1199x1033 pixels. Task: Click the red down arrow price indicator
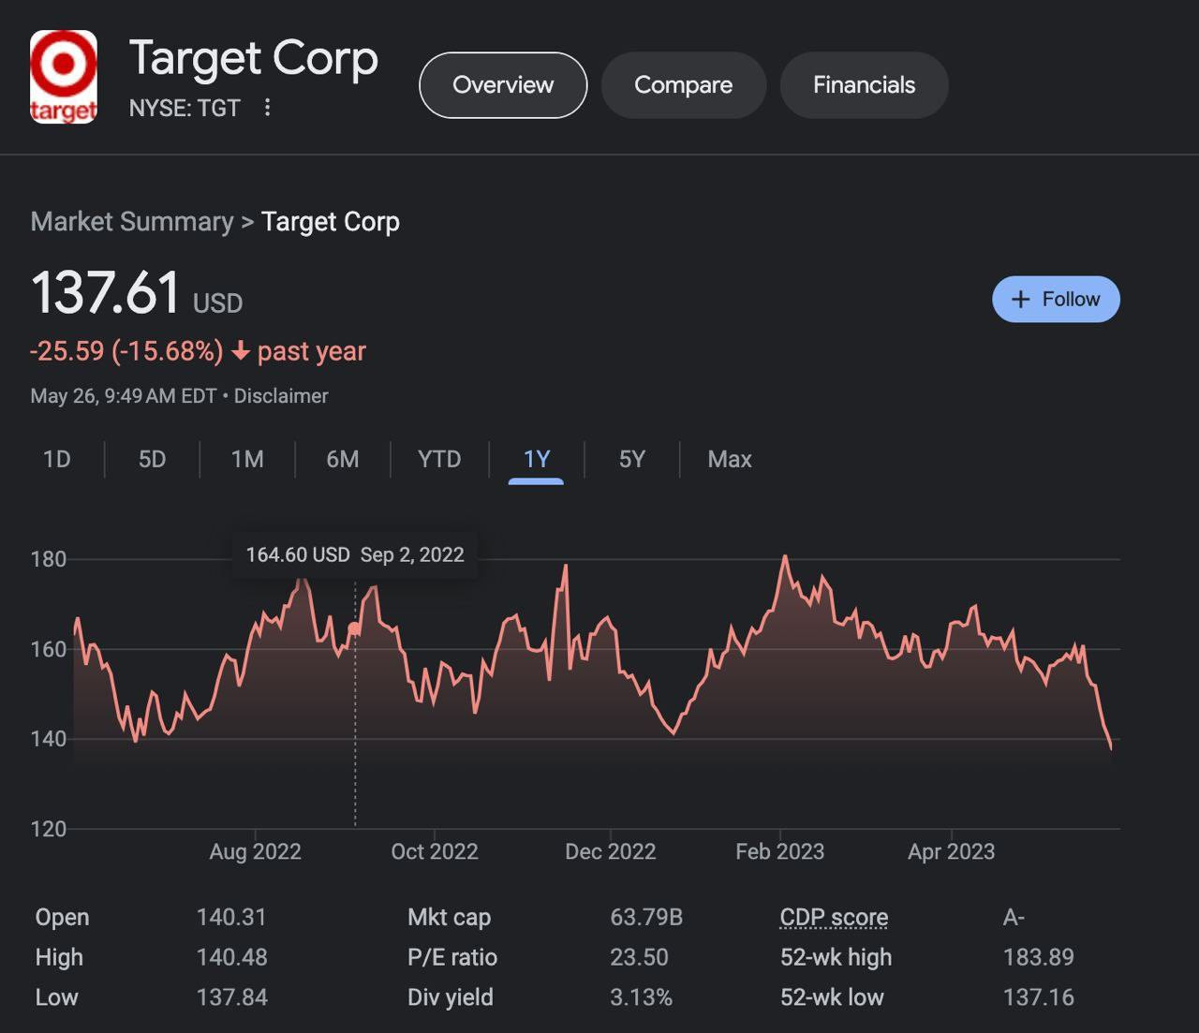(241, 352)
